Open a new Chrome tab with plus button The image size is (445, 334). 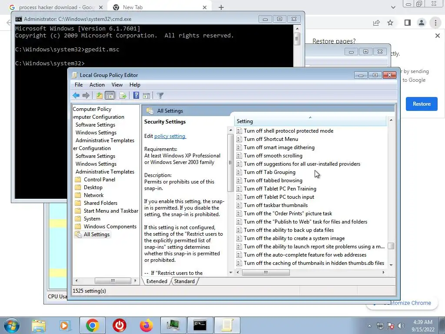pos(221,7)
